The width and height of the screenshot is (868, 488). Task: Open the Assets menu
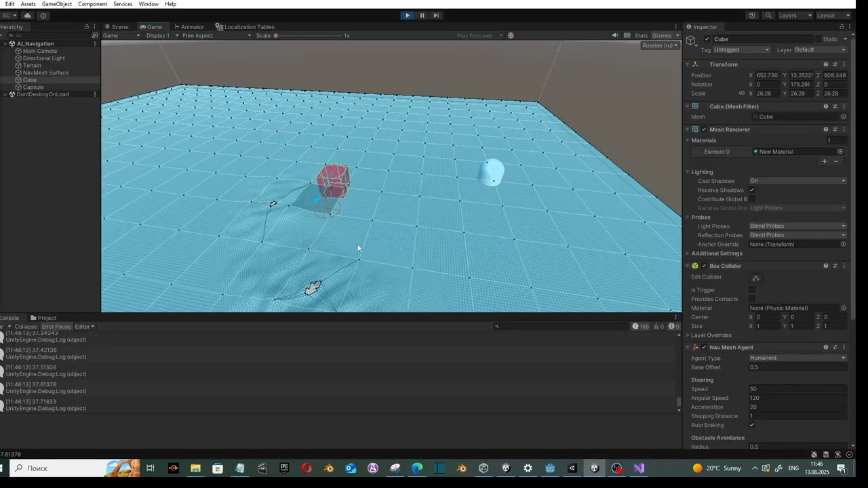(28, 4)
